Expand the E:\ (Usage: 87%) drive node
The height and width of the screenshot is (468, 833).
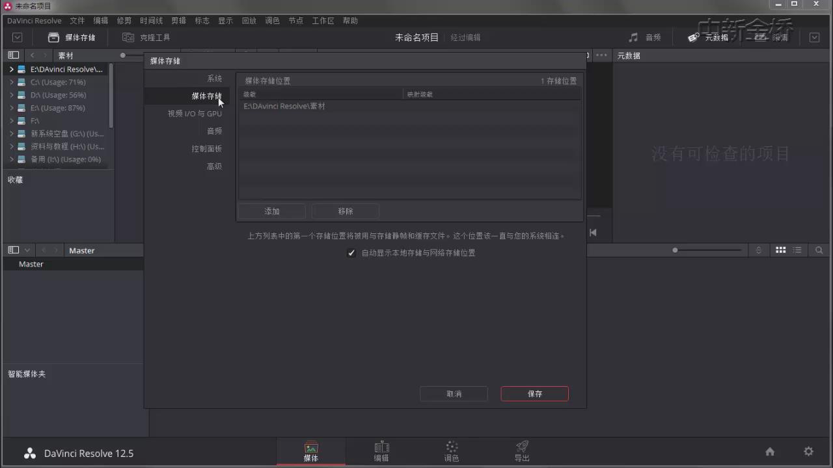[x=12, y=108]
